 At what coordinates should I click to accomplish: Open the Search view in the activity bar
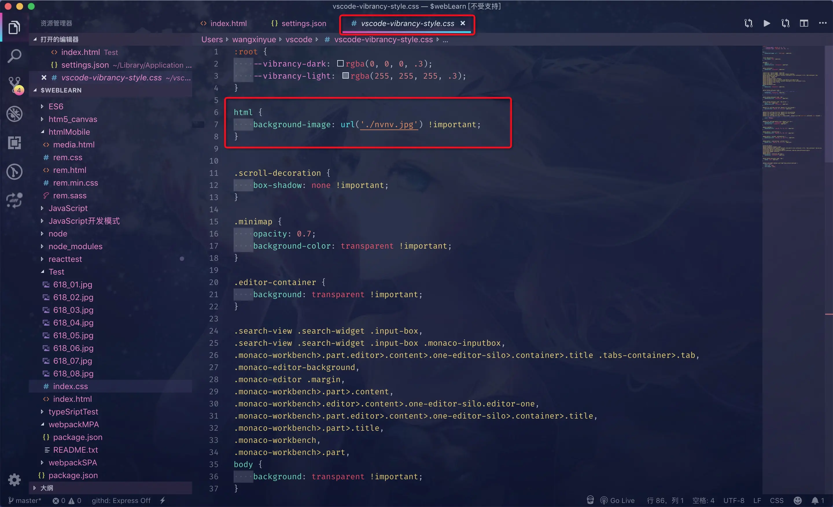tap(14, 56)
